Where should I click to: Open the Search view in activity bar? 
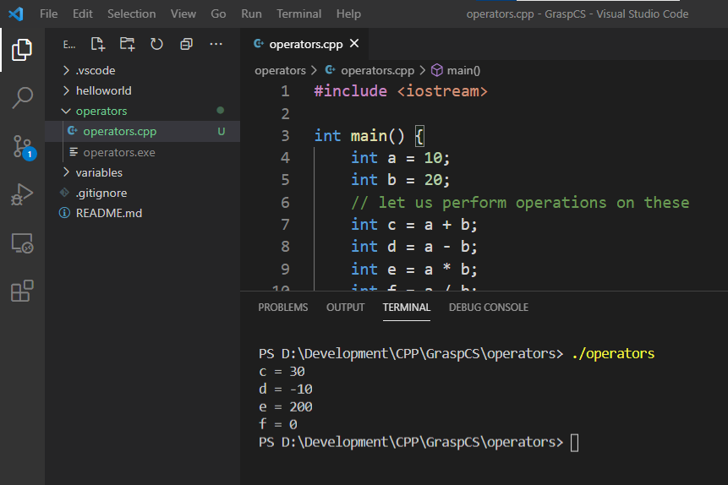(x=22, y=98)
